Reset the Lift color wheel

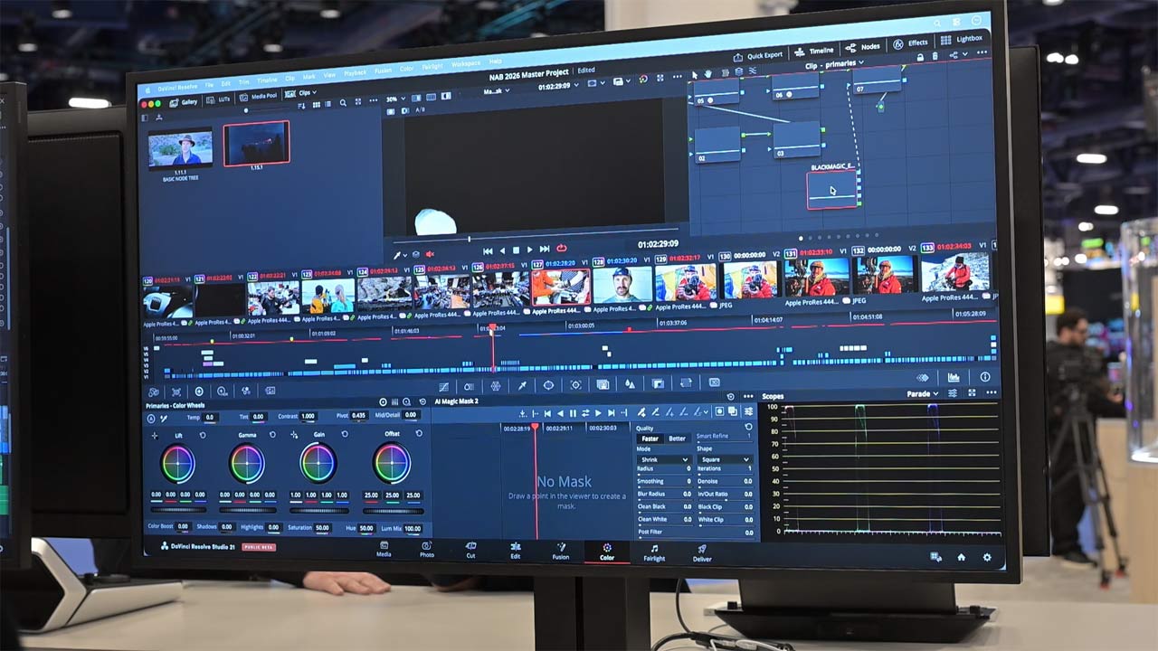pos(203,435)
